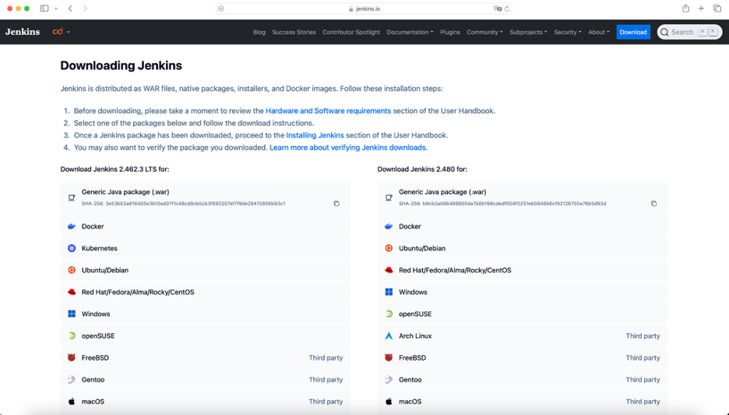This screenshot has width=729, height=415.
Task: Click the Java cup icon for the 2.480 war
Action: 389,197
